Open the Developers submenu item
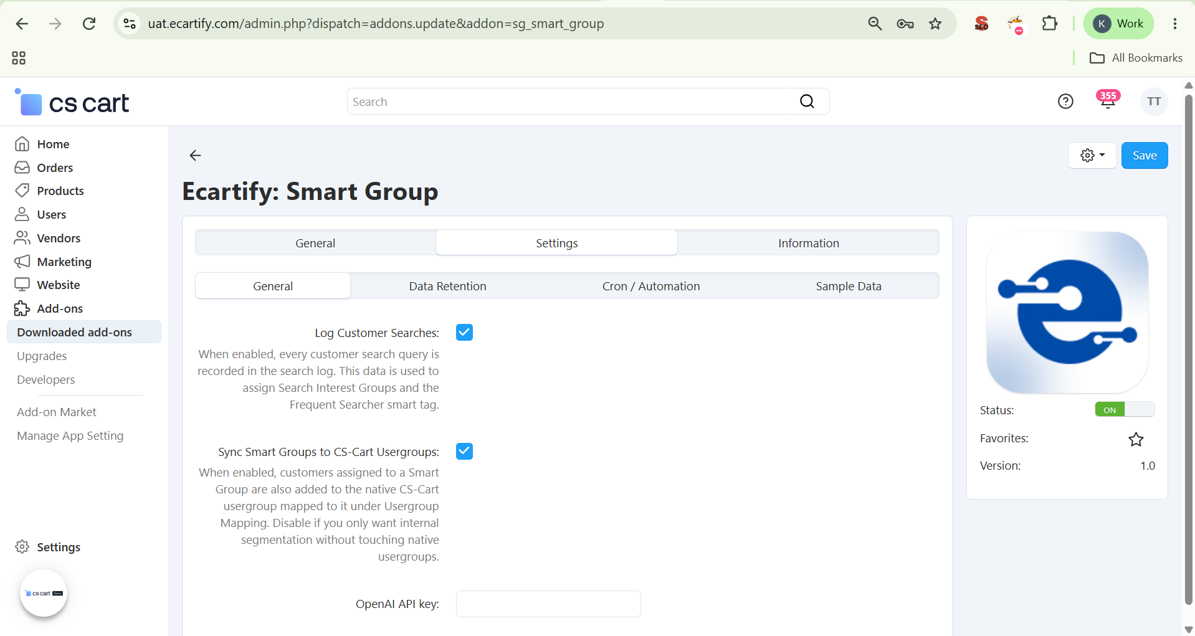The width and height of the screenshot is (1195, 636). 46,379
